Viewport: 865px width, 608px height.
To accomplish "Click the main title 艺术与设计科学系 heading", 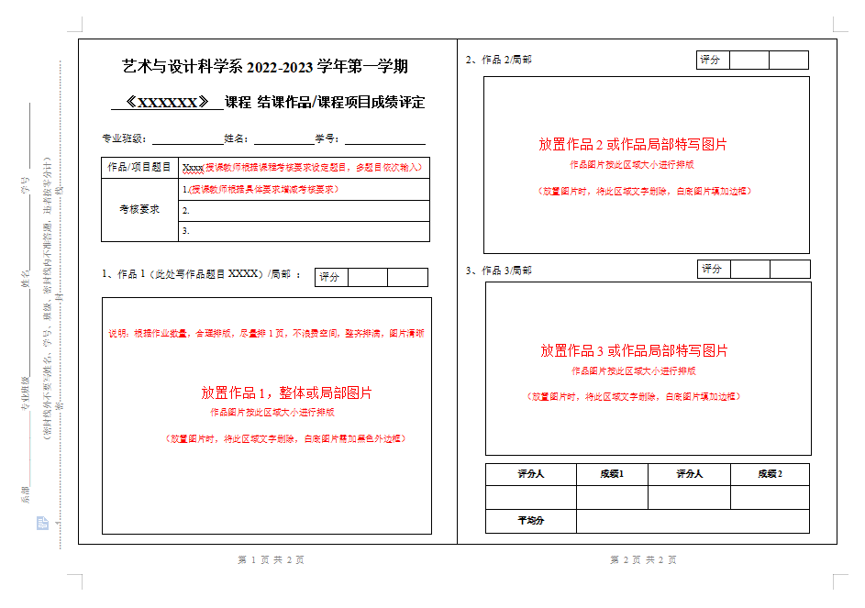I will pyautogui.click(x=265, y=66).
